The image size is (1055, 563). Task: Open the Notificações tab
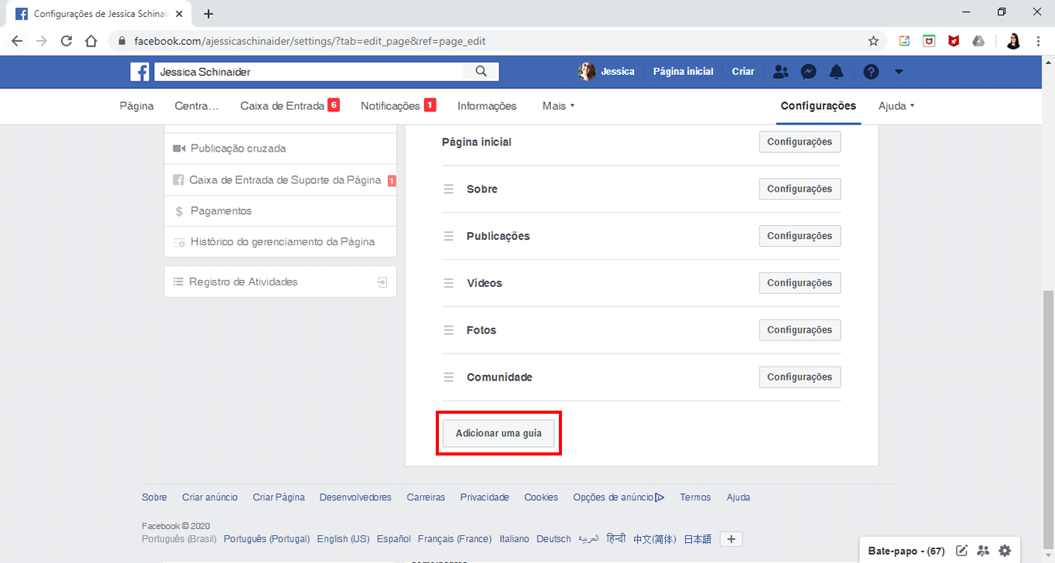point(399,106)
